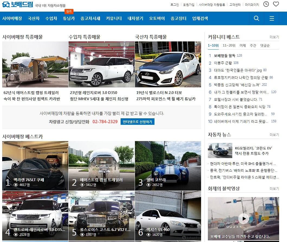Image resolution: width=287 pixels, height=242 pixels.
Task: Click 더보기 next to 커뮤니티 베스트
Action: click(x=274, y=37)
